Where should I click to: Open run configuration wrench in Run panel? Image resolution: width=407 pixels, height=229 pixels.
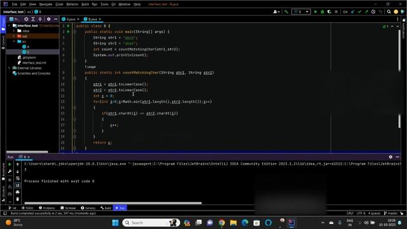pyautogui.click(x=10, y=171)
